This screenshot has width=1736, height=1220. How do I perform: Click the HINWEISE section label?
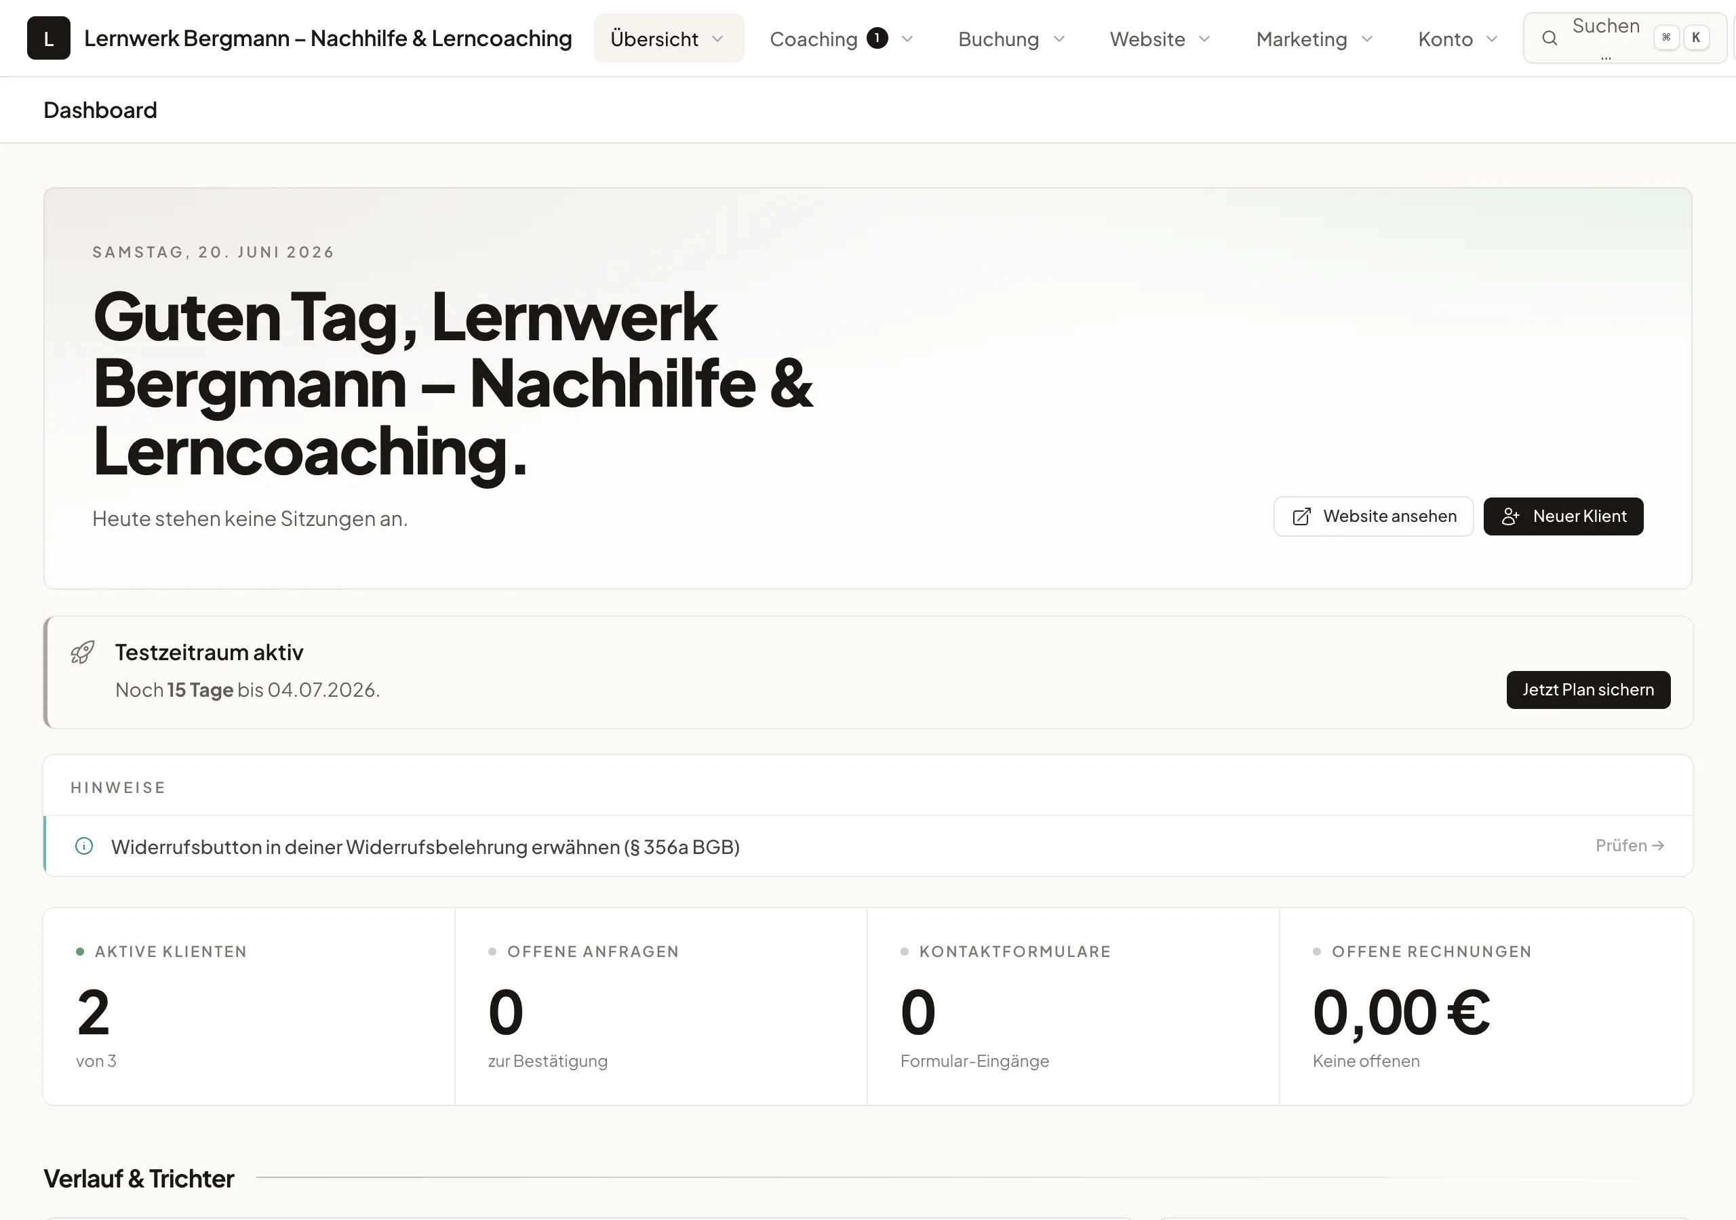pyautogui.click(x=118, y=788)
